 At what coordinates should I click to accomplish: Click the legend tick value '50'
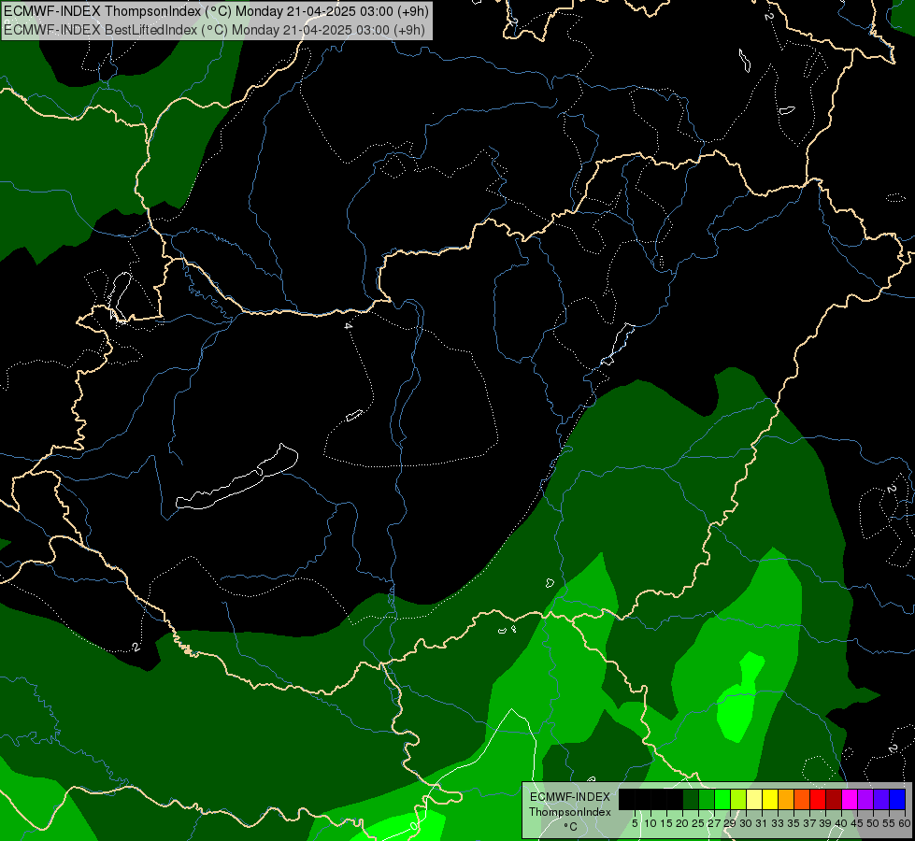coord(873,823)
